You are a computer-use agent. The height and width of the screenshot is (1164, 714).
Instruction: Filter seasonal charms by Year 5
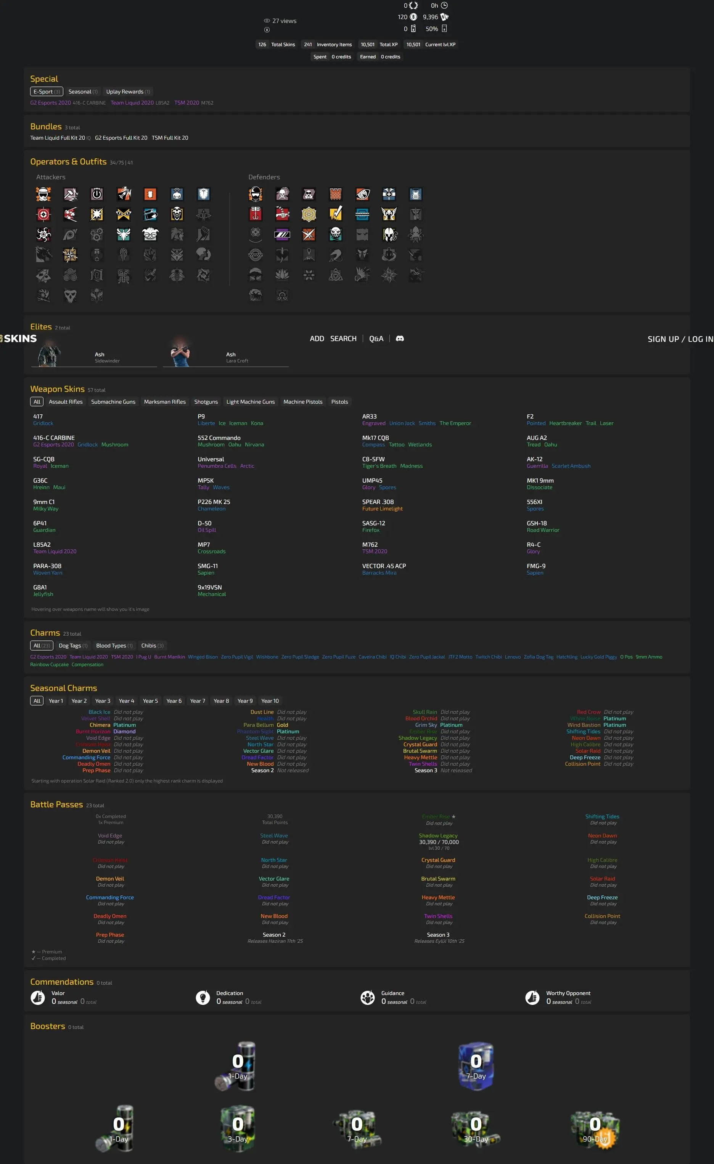[150, 700]
